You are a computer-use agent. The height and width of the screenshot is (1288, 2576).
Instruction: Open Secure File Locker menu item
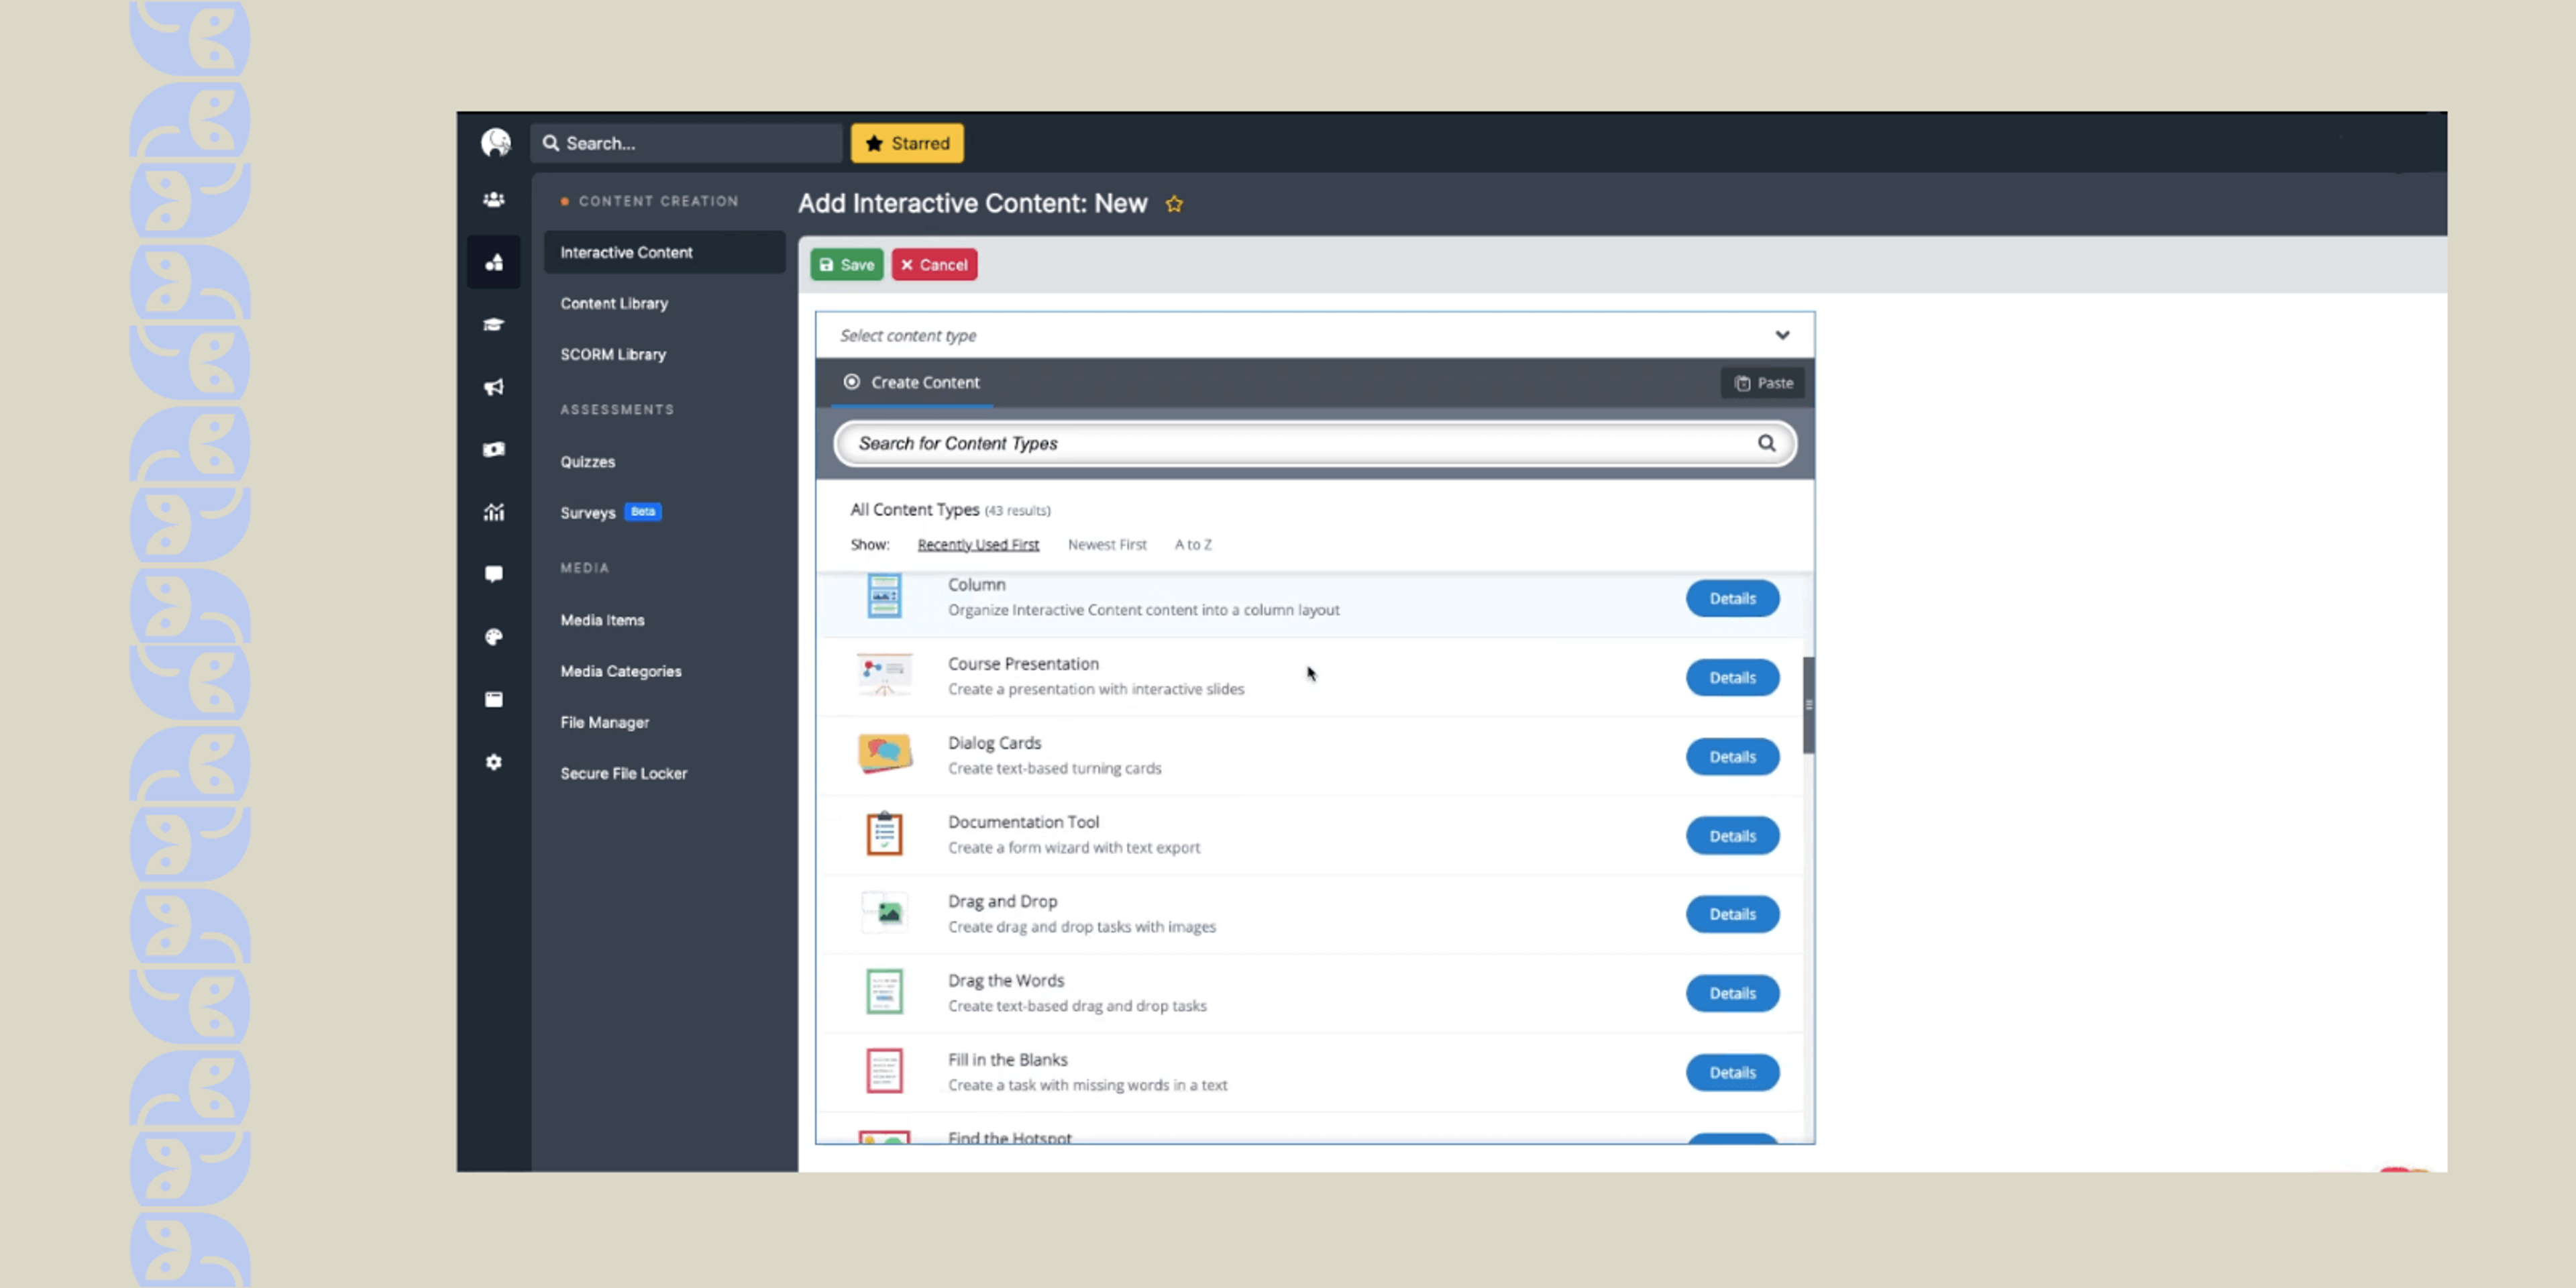(x=624, y=773)
